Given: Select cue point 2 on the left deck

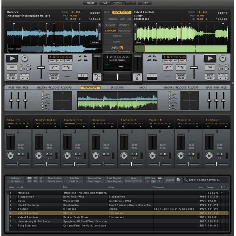Looking at the screenshot, I should click(28, 66).
